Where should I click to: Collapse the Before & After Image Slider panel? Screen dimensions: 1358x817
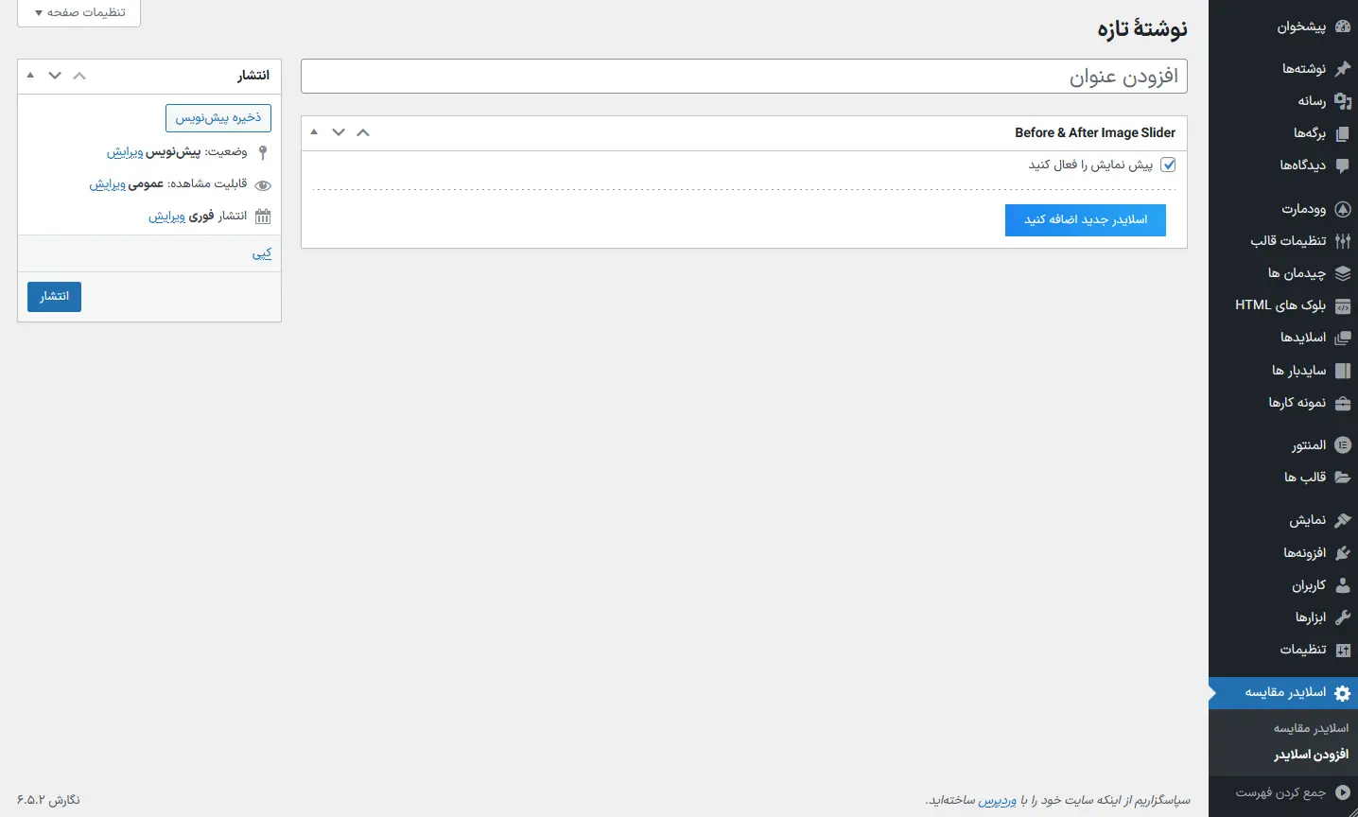tap(314, 132)
